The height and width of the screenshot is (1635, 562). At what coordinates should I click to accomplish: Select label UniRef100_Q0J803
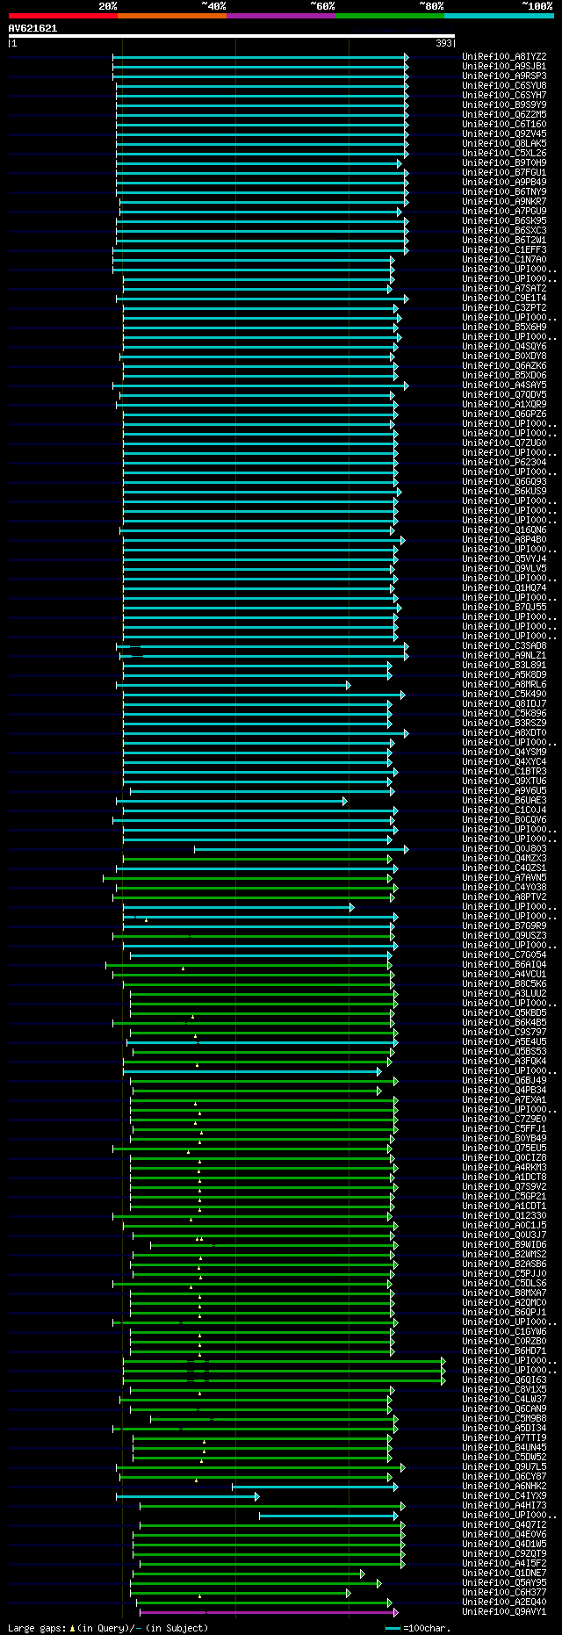(504, 848)
